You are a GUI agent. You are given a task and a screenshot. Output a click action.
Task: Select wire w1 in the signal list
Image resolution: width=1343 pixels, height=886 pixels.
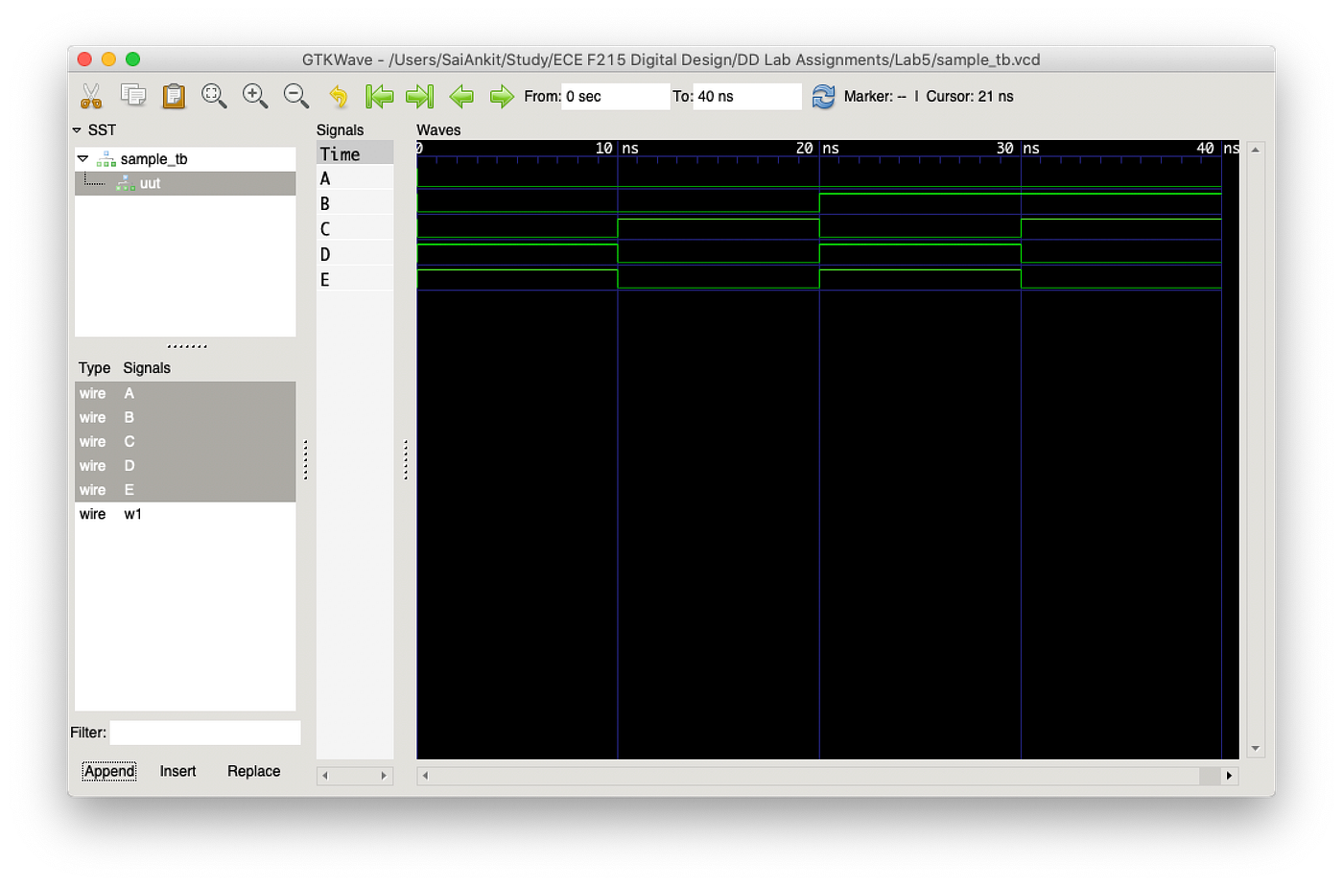tap(132, 514)
